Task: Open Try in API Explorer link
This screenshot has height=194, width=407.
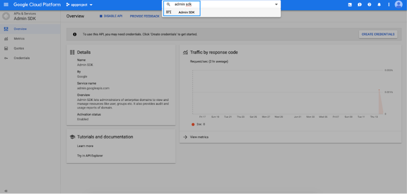Action: click(x=90, y=156)
